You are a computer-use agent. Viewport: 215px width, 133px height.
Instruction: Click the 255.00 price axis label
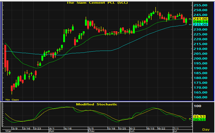click(200, 5)
